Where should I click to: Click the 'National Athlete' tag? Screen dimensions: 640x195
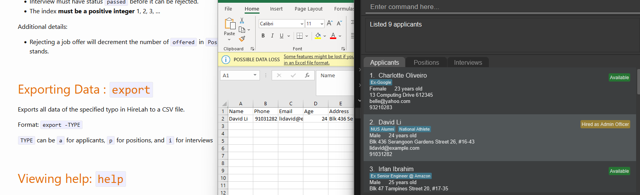tap(415, 129)
